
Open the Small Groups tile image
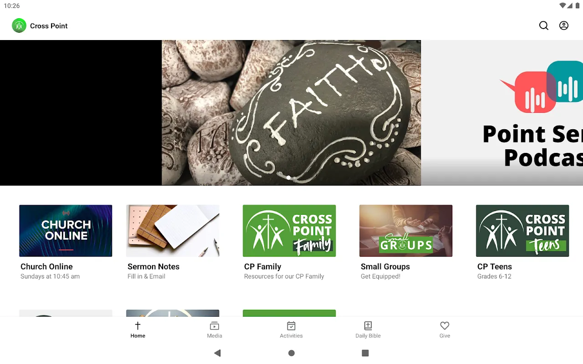(x=406, y=231)
